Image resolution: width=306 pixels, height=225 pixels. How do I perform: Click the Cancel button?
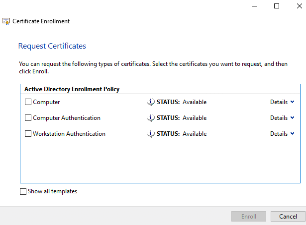coord(288,217)
